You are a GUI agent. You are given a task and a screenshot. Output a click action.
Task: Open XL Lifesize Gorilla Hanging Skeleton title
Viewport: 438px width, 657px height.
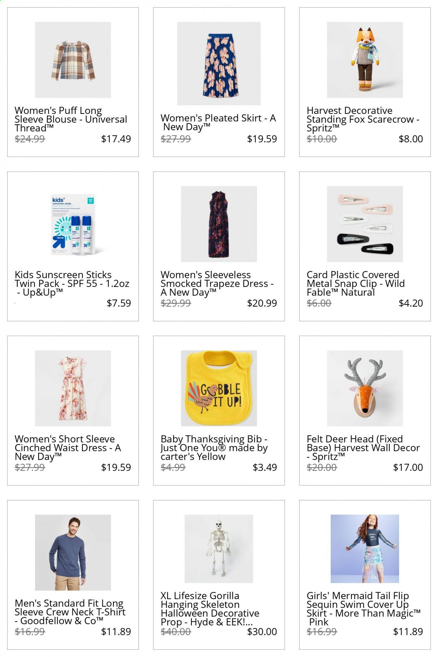210,609
